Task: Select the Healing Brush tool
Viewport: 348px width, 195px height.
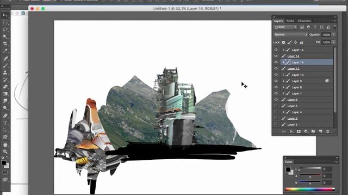Action: tap(5, 58)
